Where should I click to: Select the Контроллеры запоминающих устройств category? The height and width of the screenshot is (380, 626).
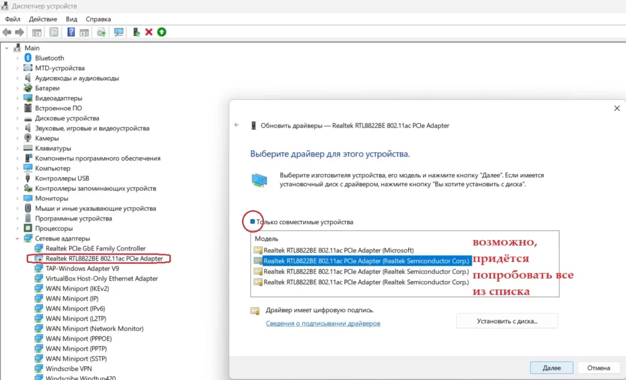click(x=95, y=188)
